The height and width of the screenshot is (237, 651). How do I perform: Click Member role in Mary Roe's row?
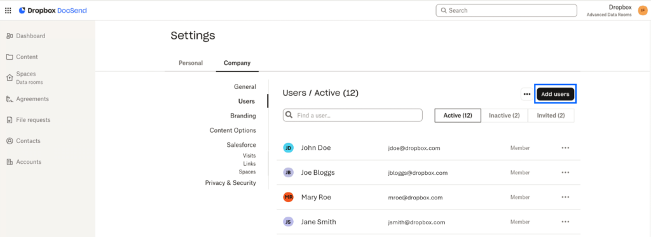(x=520, y=197)
